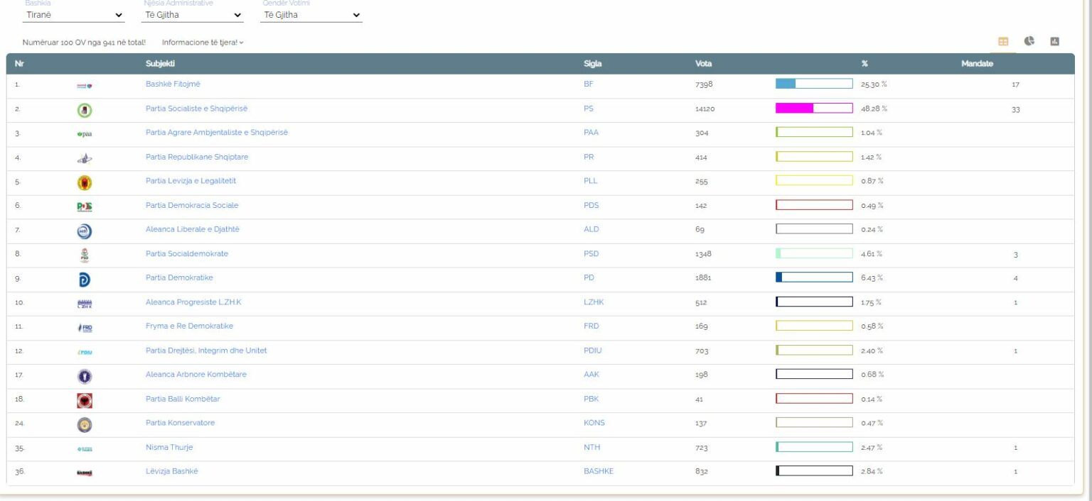Viewport: 1092px width, 501px height.
Task: Click the Partia Republikane logo
Action: click(x=85, y=158)
